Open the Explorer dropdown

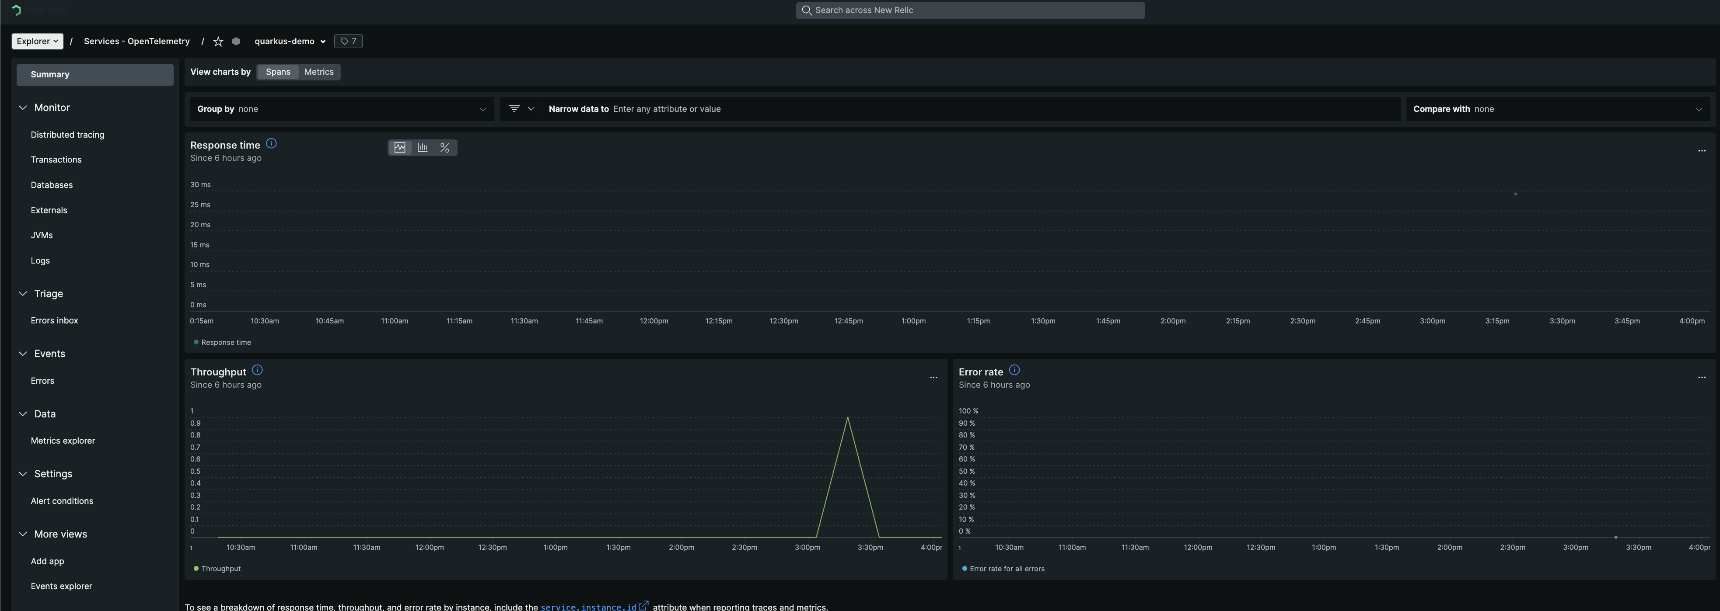(37, 42)
